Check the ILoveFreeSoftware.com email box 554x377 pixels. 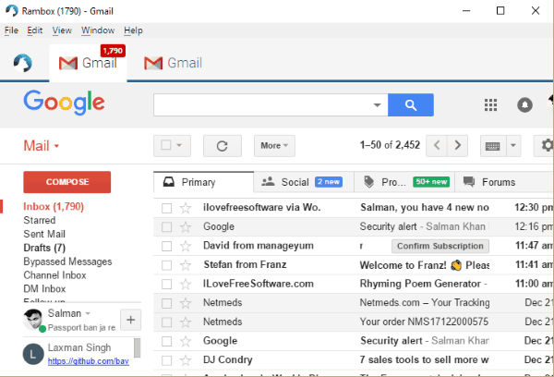click(x=167, y=284)
